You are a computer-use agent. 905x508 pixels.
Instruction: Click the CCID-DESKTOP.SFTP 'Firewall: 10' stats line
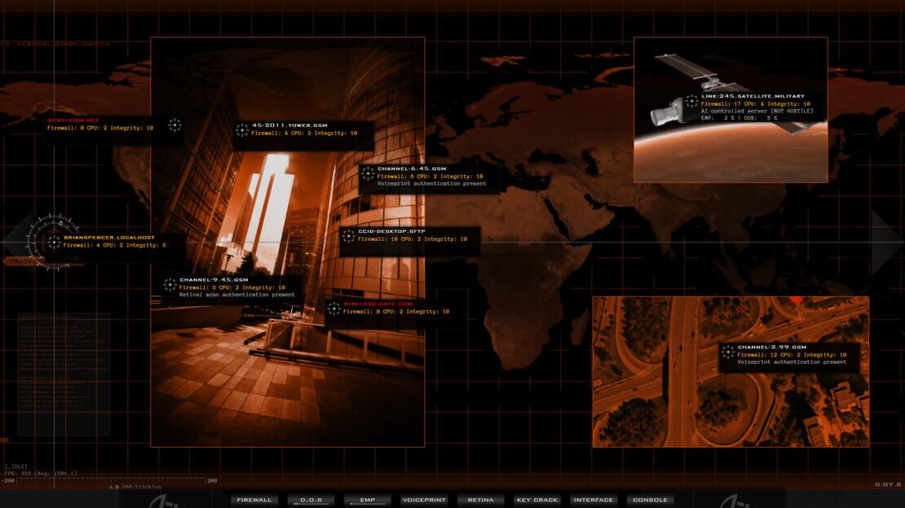412,239
